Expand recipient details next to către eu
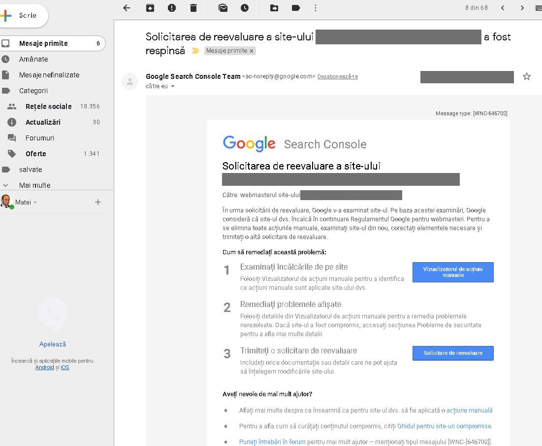This screenshot has height=446, width=542. 173,86
